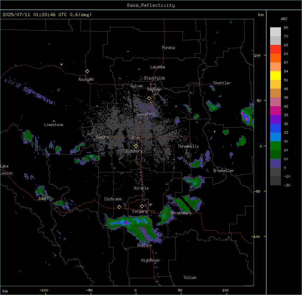This screenshot has height=295, width=302.
Task: Click the 50 tick on right axis
Action: (x=259, y=101)
